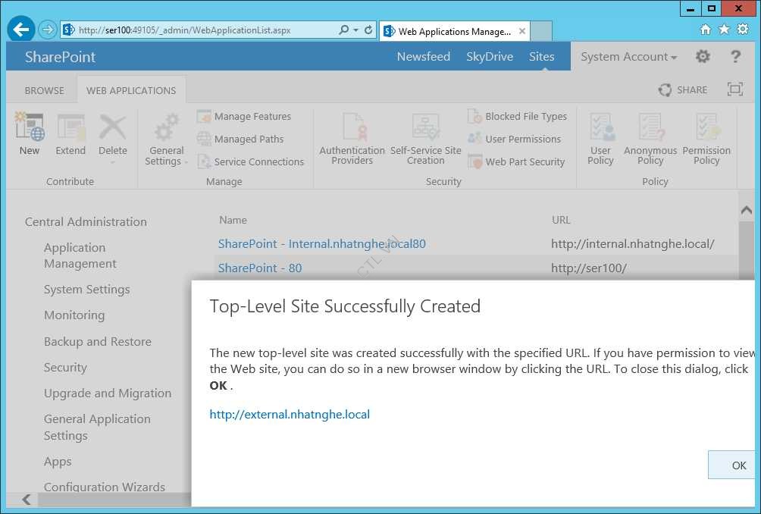This screenshot has width=761, height=514.
Task: Open Sites in the top navigation
Action: pyautogui.click(x=541, y=56)
